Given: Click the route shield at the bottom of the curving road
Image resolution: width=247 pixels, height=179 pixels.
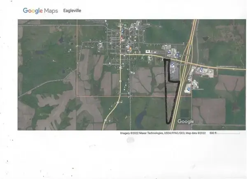Looking at the screenshot, I should tap(105, 120).
